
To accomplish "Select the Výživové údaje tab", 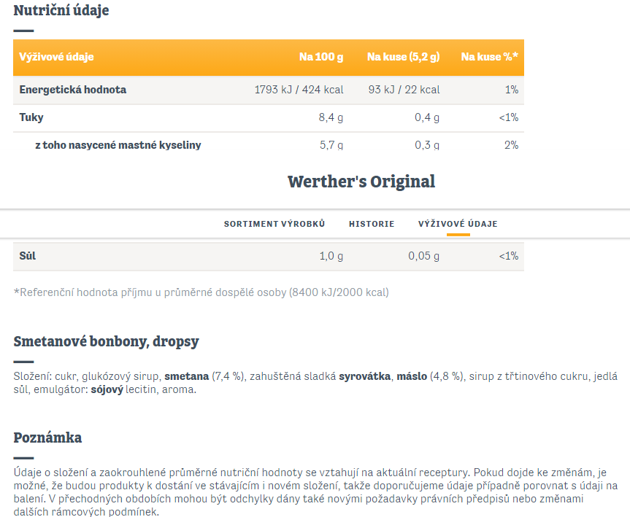I will (x=458, y=224).
